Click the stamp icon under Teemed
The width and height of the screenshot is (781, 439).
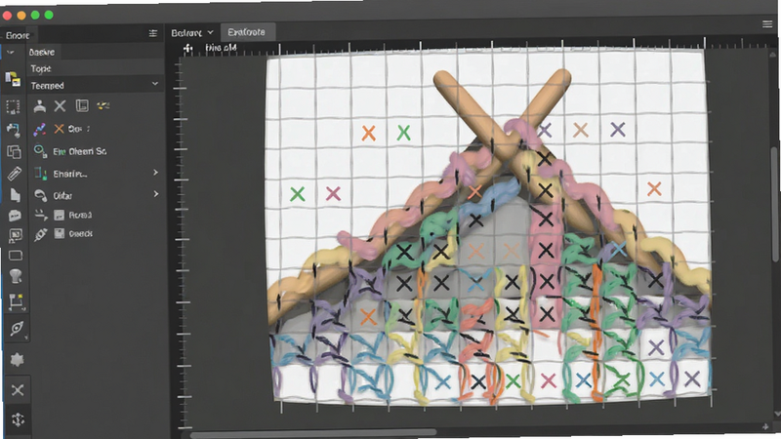(x=40, y=105)
